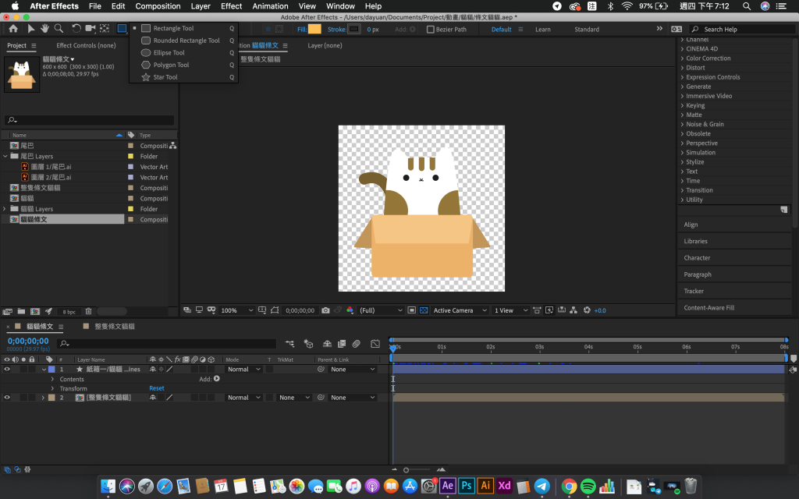Image resolution: width=799 pixels, height=499 pixels.
Task: Select the Zoom magnifier tool
Action: [x=59, y=29]
